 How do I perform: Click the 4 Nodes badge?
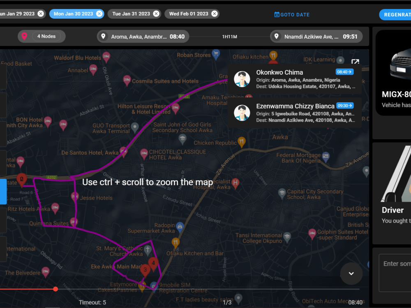46,37
